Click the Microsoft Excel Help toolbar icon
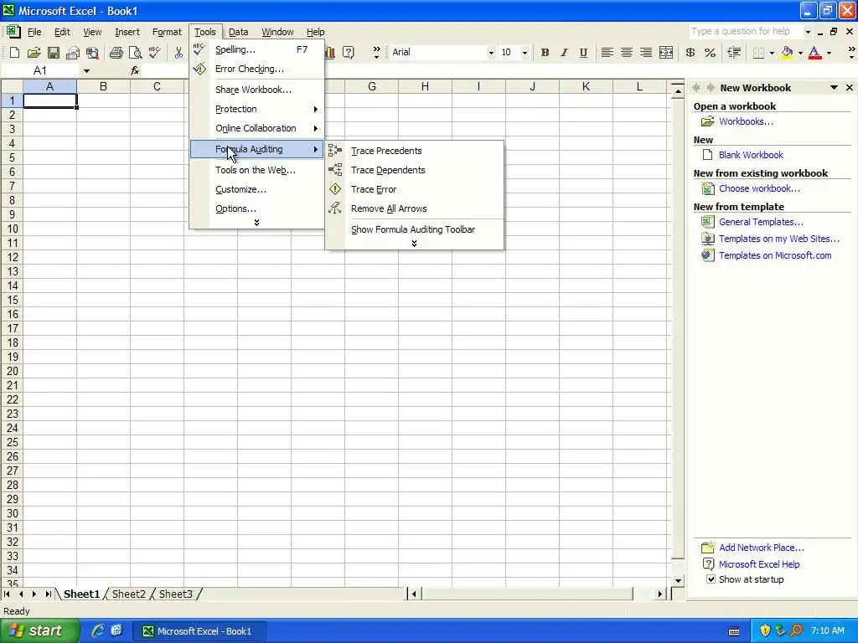The image size is (858, 643). point(348,53)
